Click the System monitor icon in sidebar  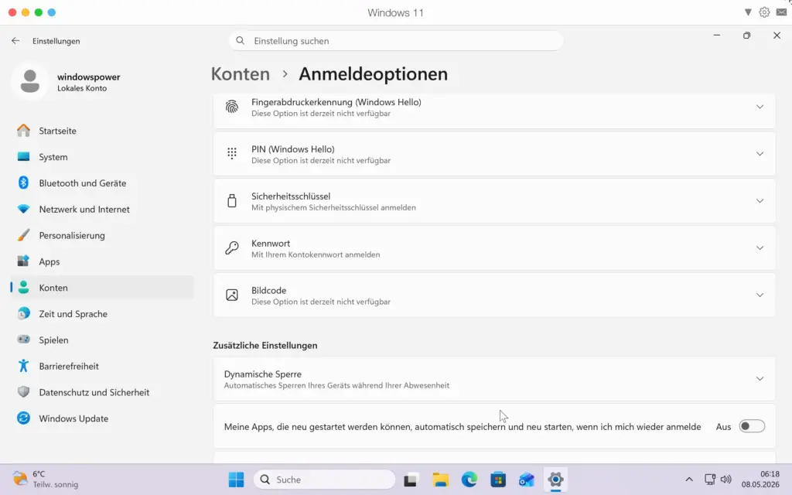click(x=23, y=156)
